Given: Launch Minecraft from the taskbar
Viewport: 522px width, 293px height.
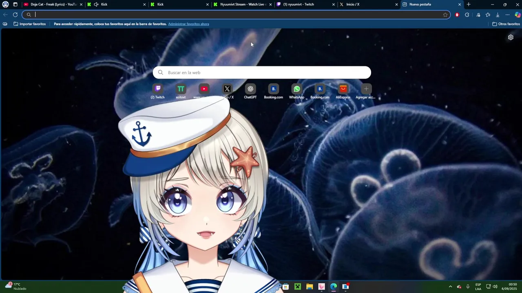Looking at the screenshot, I should pyautogui.click(x=298, y=286).
